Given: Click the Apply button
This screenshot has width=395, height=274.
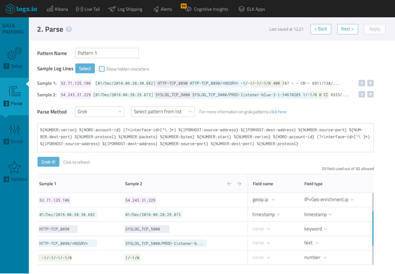Looking at the screenshot, I should click(x=374, y=29).
